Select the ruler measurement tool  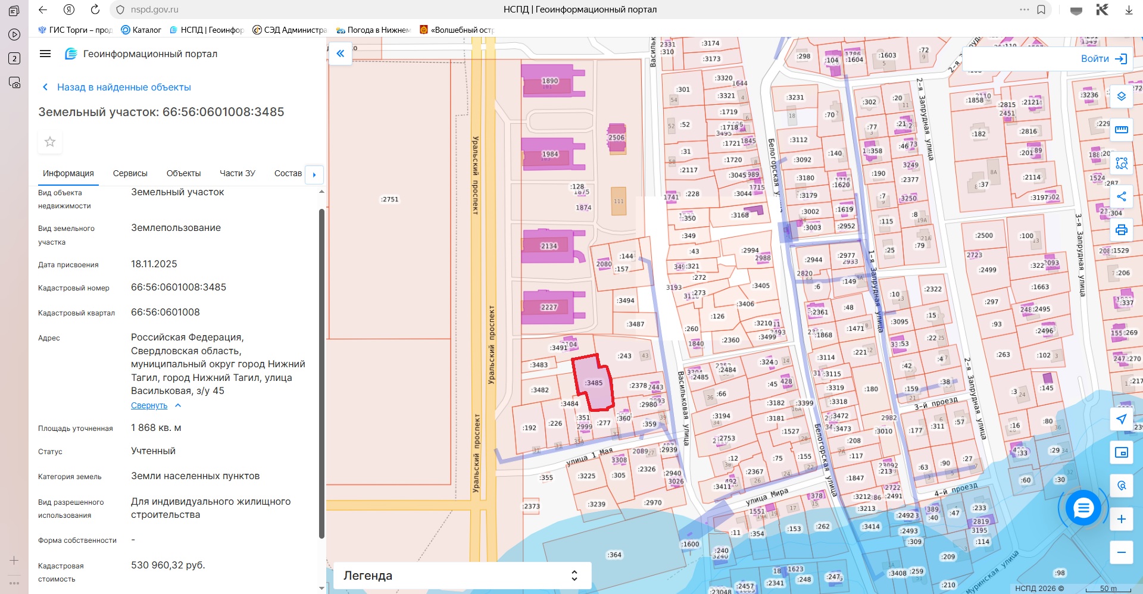coord(1122,130)
